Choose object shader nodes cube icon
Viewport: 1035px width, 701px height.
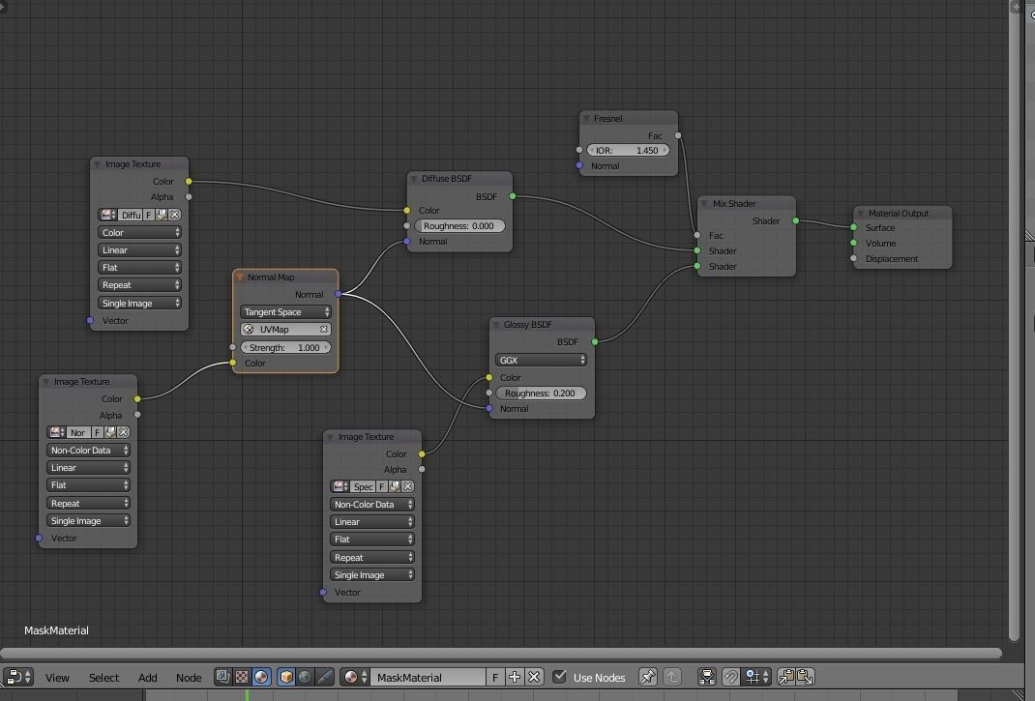[285, 677]
